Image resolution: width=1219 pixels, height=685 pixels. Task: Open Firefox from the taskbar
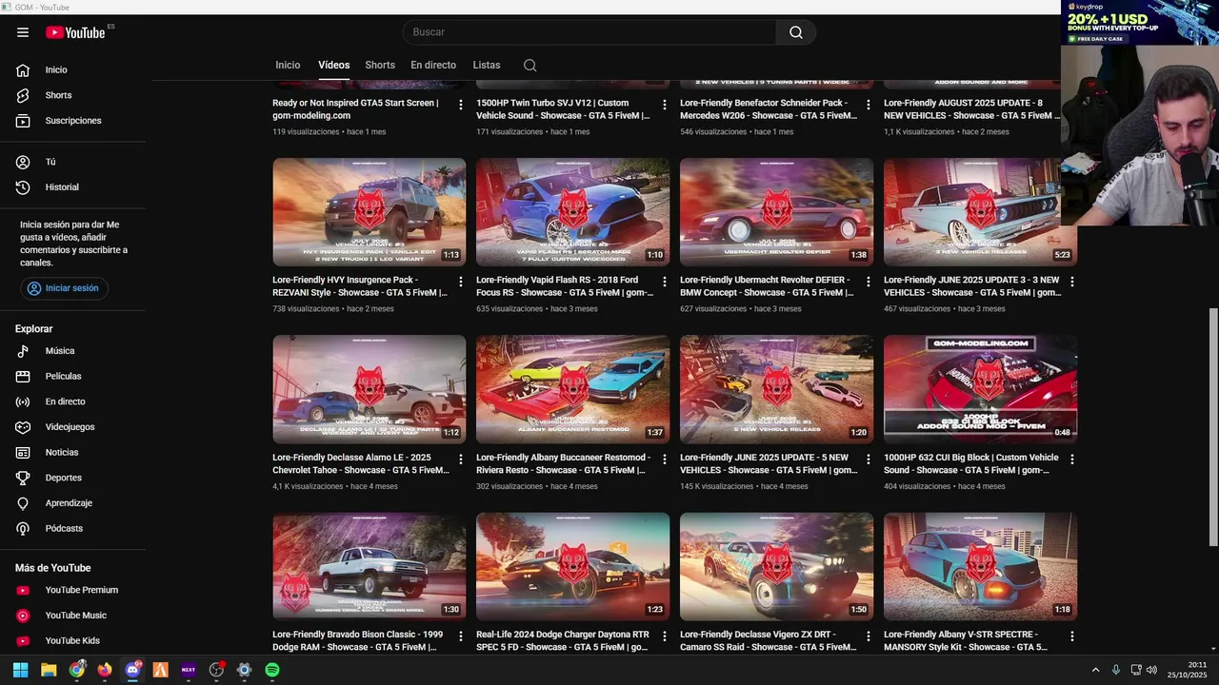(x=105, y=670)
